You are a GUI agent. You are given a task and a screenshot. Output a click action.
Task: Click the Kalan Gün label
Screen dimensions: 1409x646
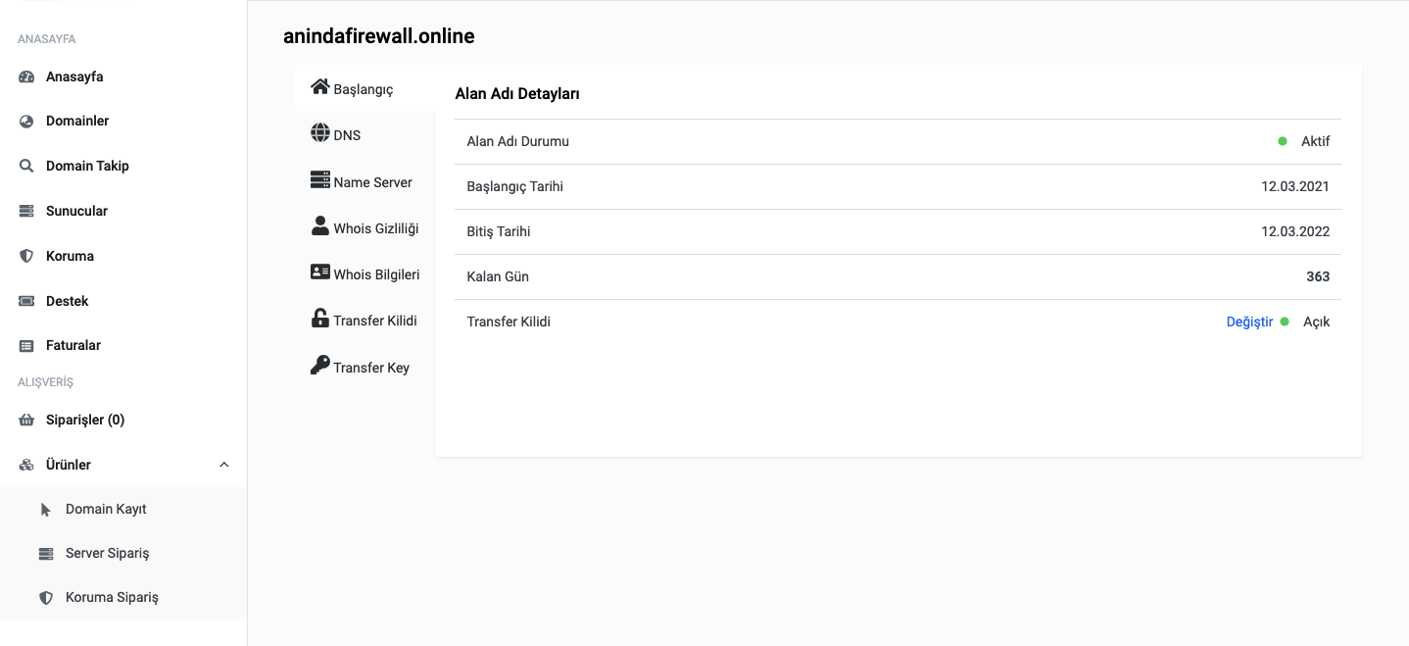point(498,276)
